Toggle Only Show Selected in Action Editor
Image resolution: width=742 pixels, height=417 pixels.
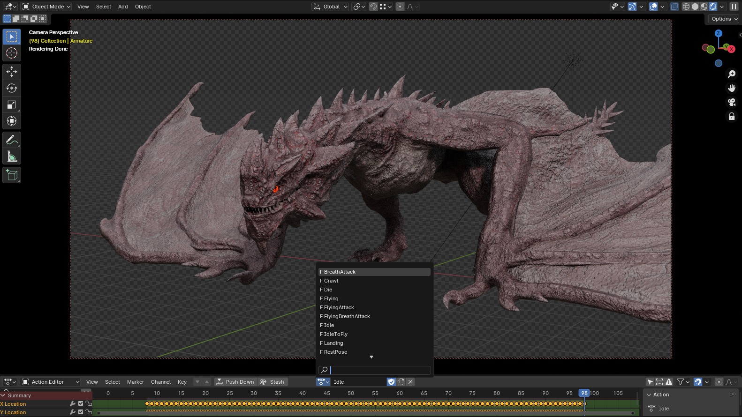pos(650,382)
